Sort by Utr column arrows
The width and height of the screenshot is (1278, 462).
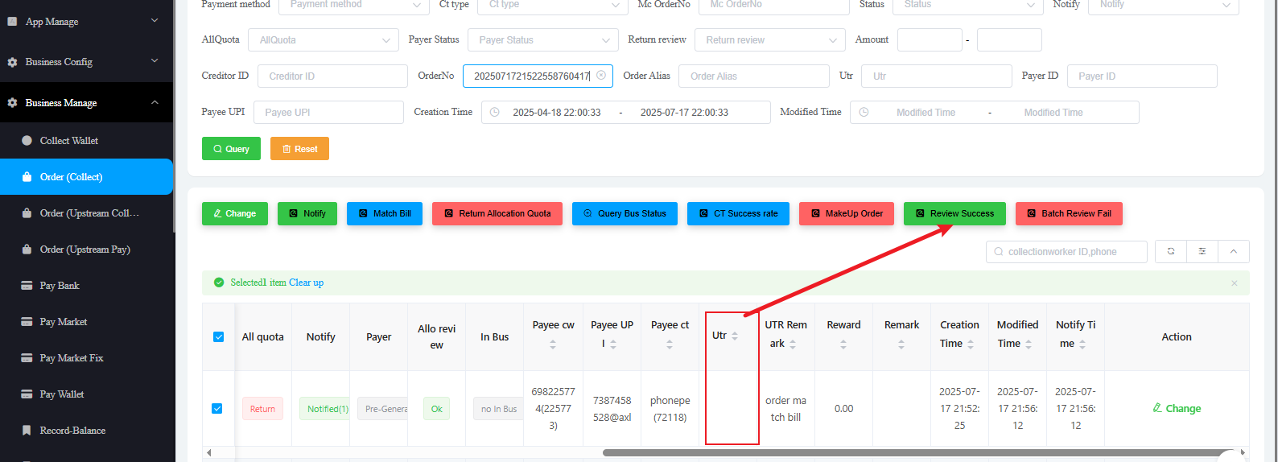point(735,336)
